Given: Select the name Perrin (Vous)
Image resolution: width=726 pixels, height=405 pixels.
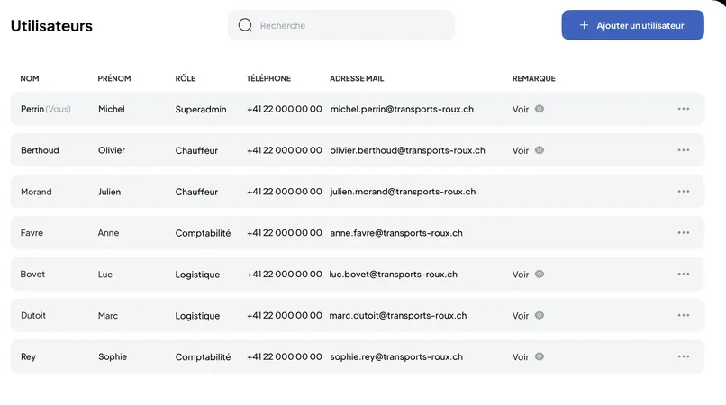Looking at the screenshot, I should (46, 109).
